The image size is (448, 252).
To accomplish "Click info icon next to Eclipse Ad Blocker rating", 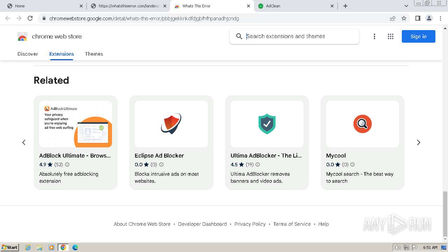I will [x=161, y=164].
